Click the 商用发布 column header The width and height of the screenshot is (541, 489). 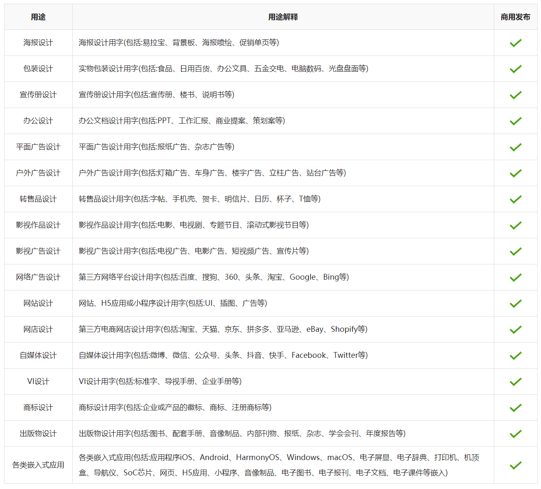515,17
